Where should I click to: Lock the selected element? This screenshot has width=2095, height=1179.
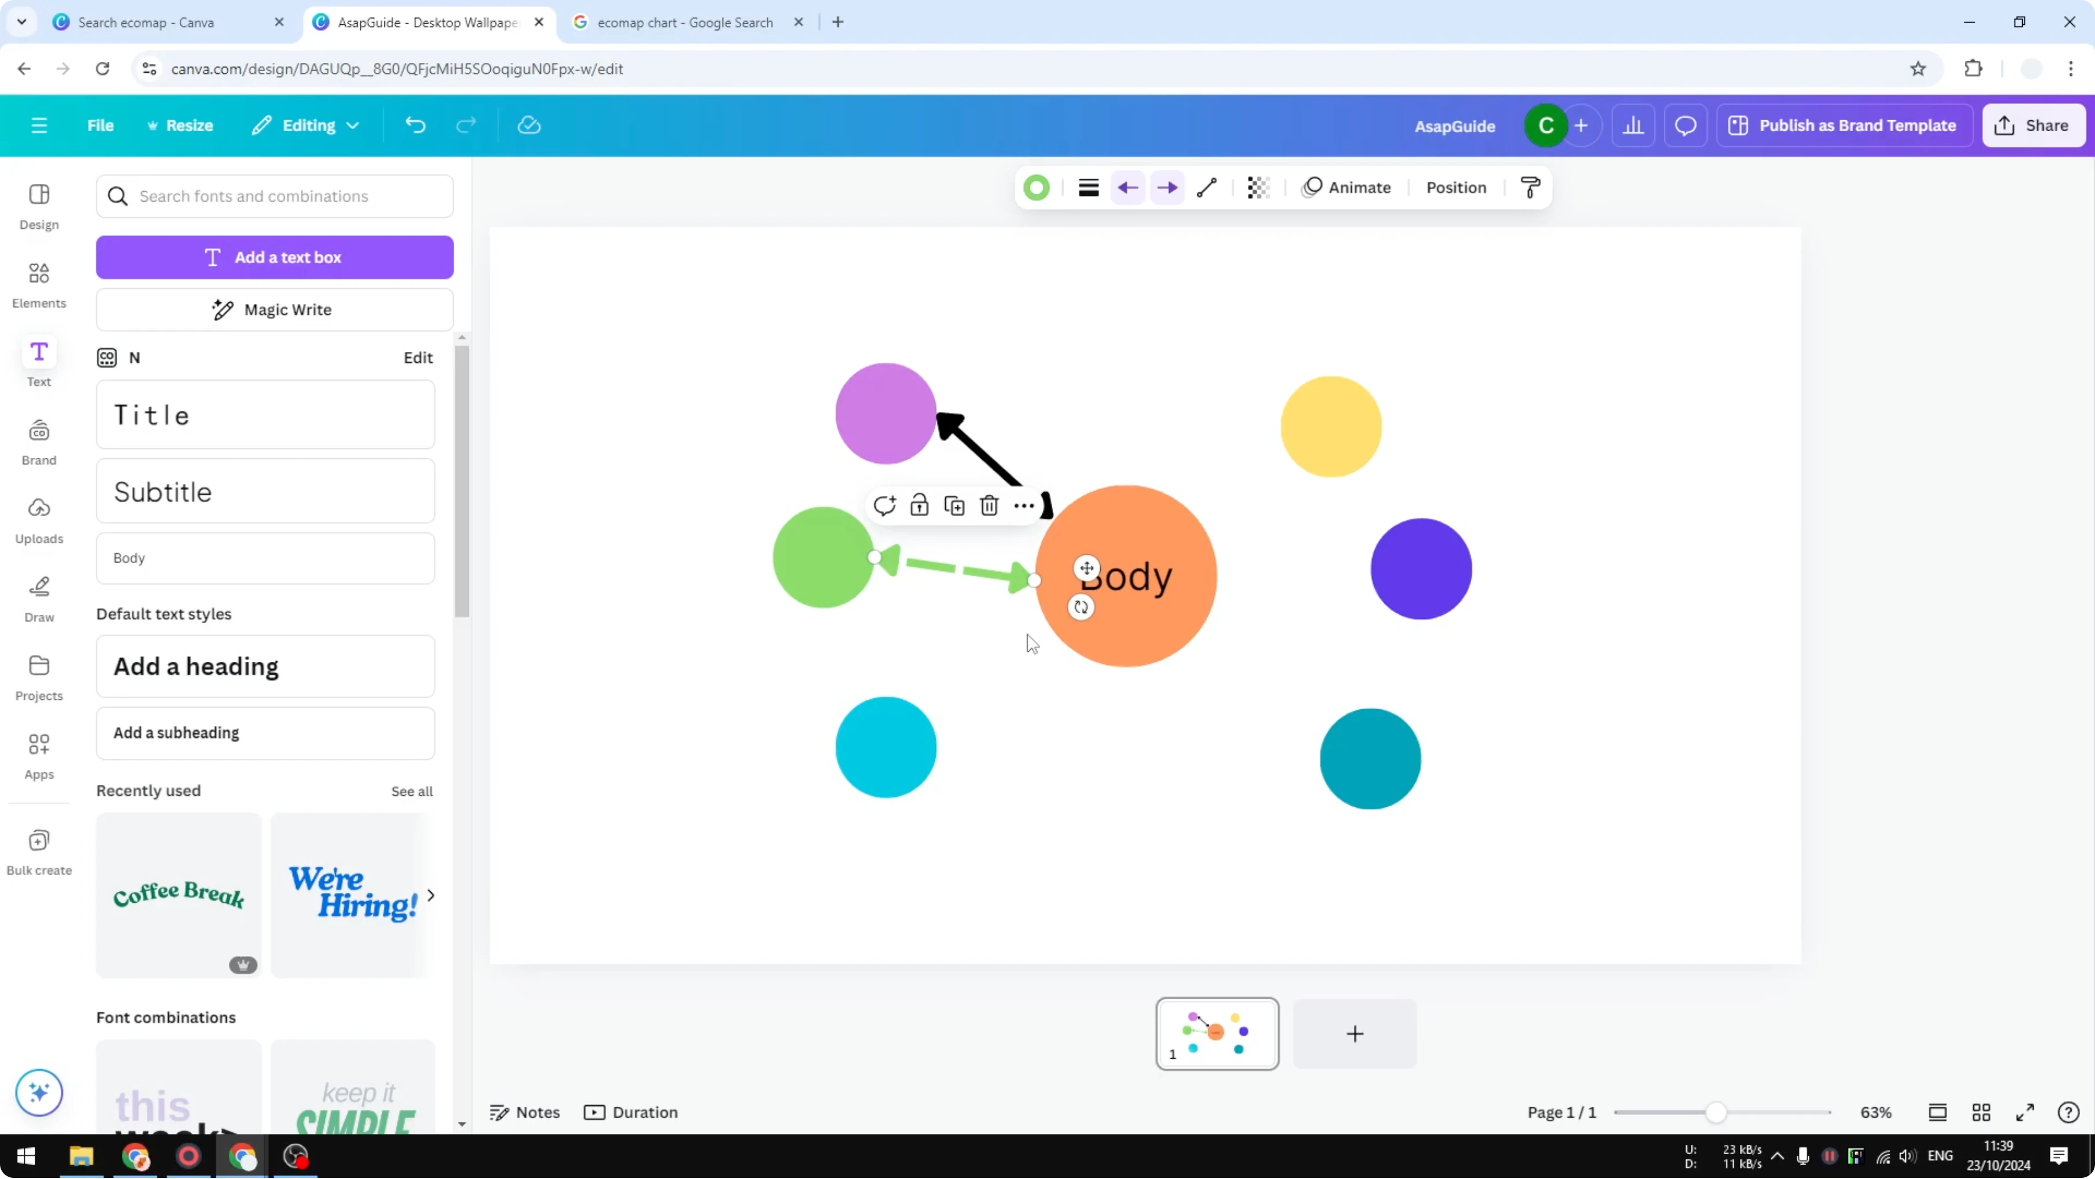point(919,505)
